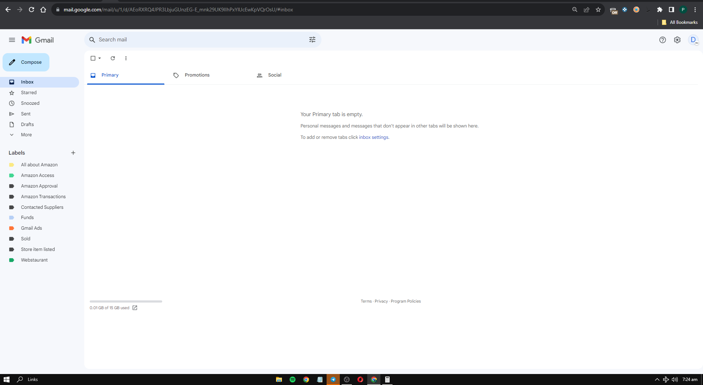Click the Search mail field
Image resolution: width=703 pixels, height=385 pixels.
point(203,40)
